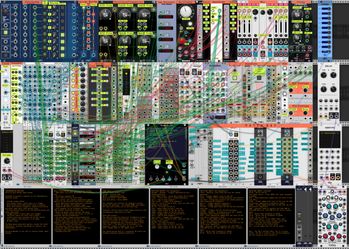
Task: Click the Filter Cutoff knob
Action: tap(297, 14)
